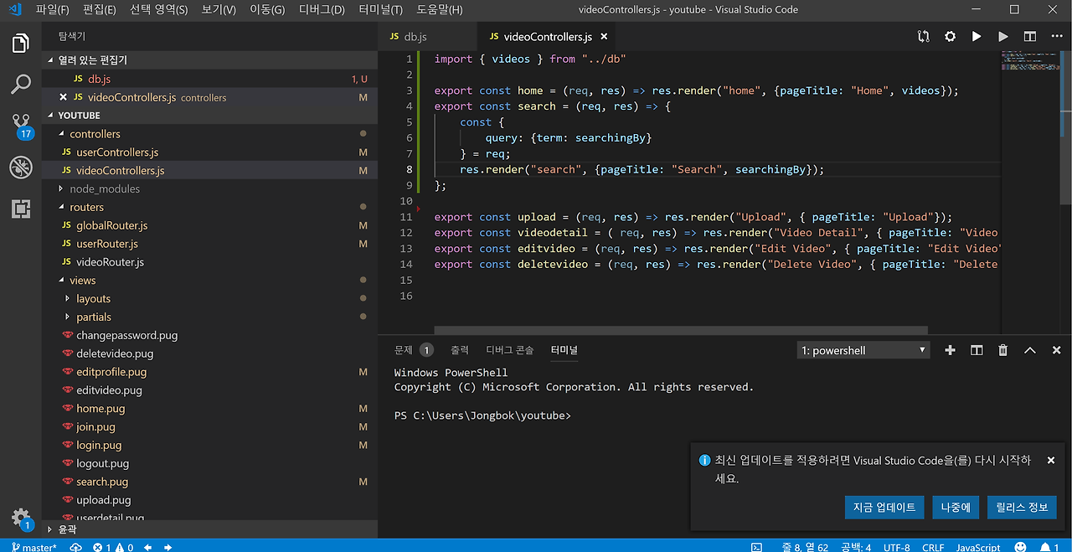The width and height of the screenshot is (1072, 552).
Task: Click the 릴리스 정보 button
Action: point(1021,507)
